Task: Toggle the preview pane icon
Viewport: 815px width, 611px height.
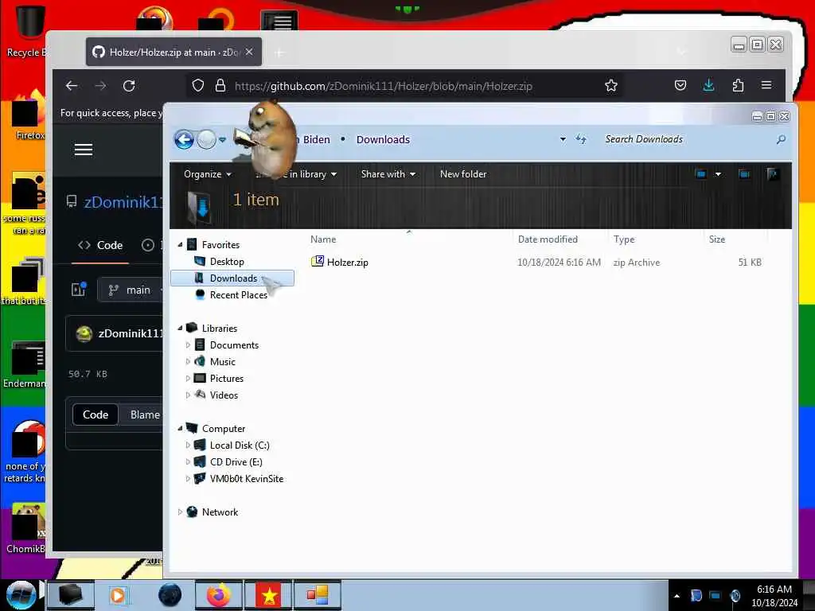Action: coord(744,174)
